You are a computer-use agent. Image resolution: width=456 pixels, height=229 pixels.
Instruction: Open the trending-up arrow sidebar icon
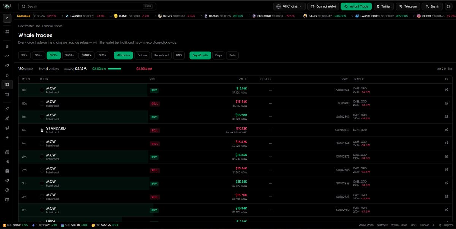[7, 56]
